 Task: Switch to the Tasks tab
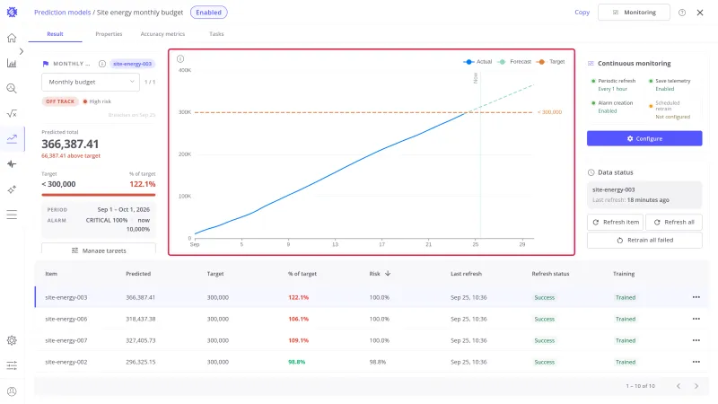(x=216, y=34)
